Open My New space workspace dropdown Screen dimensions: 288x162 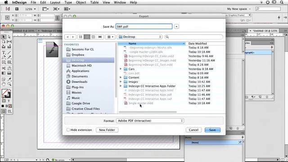(x=238, y=9)
